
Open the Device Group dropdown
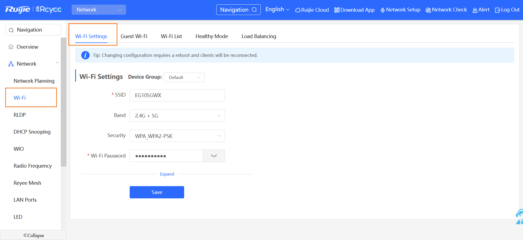tap(184, 78)
